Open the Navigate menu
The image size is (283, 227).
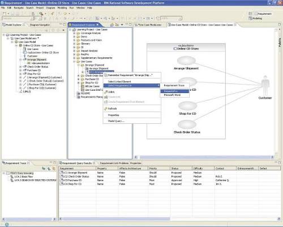[x=19, y=8]
